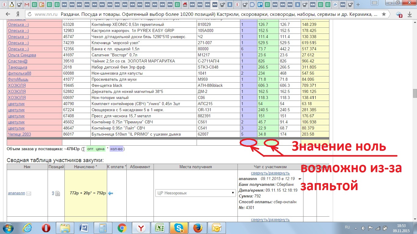
Task: Click the envelope icon next to ananasnn
Action: (x=29, y=193)
